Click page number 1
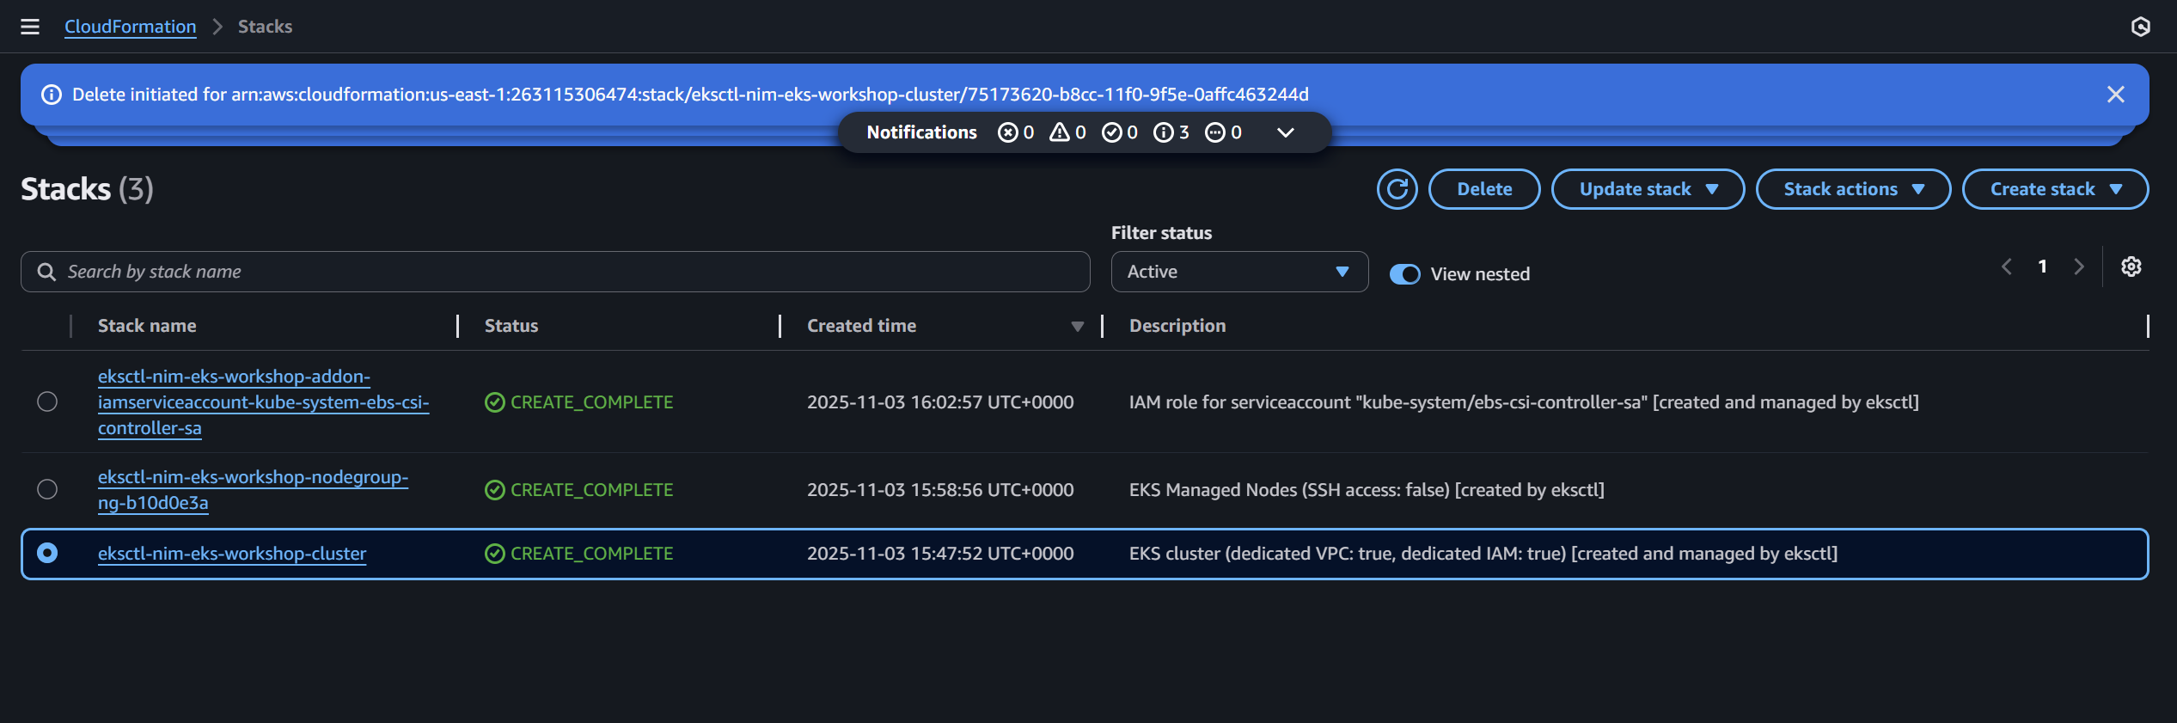The height and width of the screenshot is (723, 2177). coord(2043,267)
